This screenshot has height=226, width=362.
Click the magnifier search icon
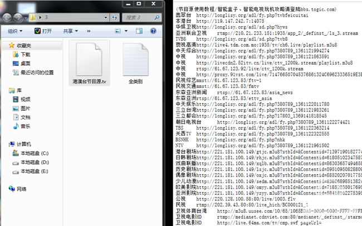[157, 17]
